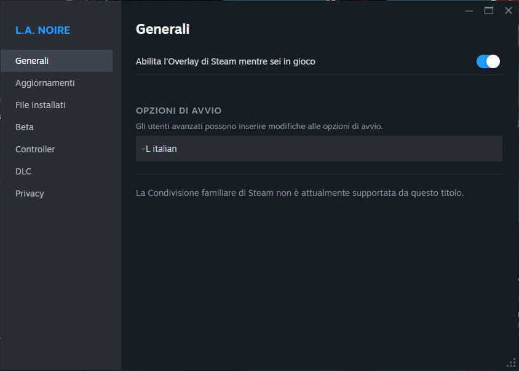519x371 pixels.
Task: Open Controller settings section
Action: click(x=35, y=149)
